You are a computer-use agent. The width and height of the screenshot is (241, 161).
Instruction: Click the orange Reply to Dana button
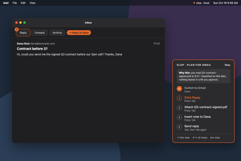[79, 33]
